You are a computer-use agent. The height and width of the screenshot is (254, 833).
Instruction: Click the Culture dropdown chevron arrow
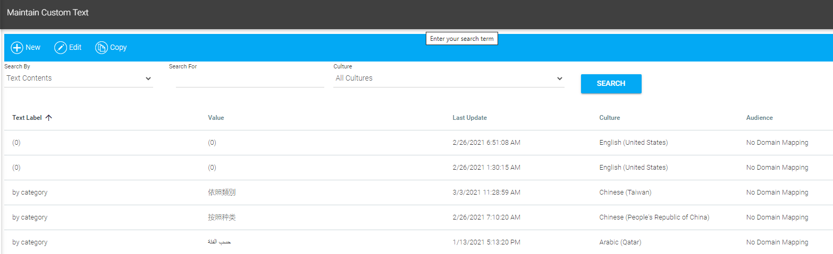[x=559, y=78]
